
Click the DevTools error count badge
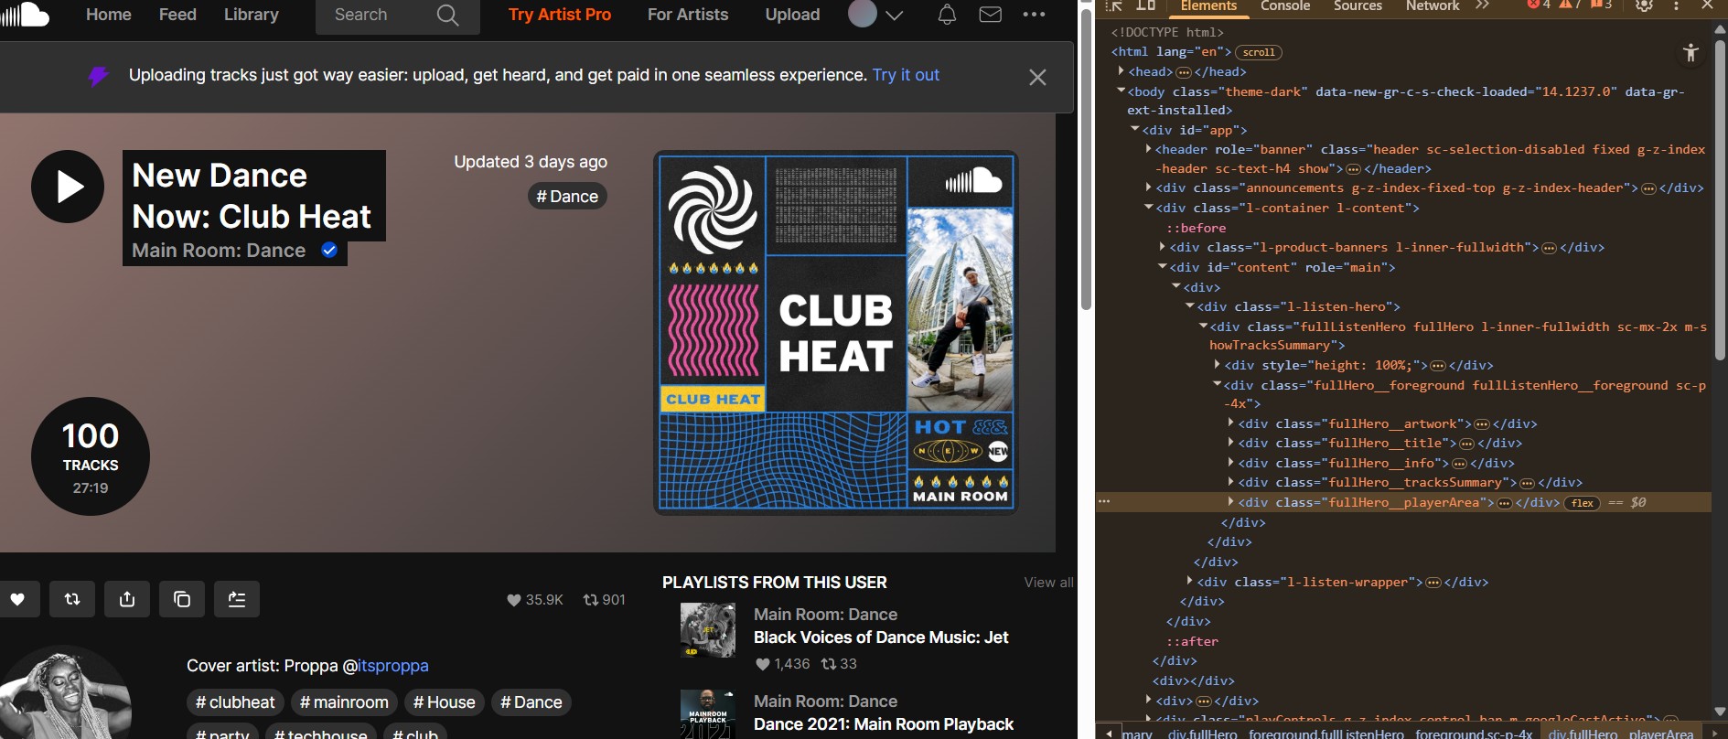point(1539,5)
